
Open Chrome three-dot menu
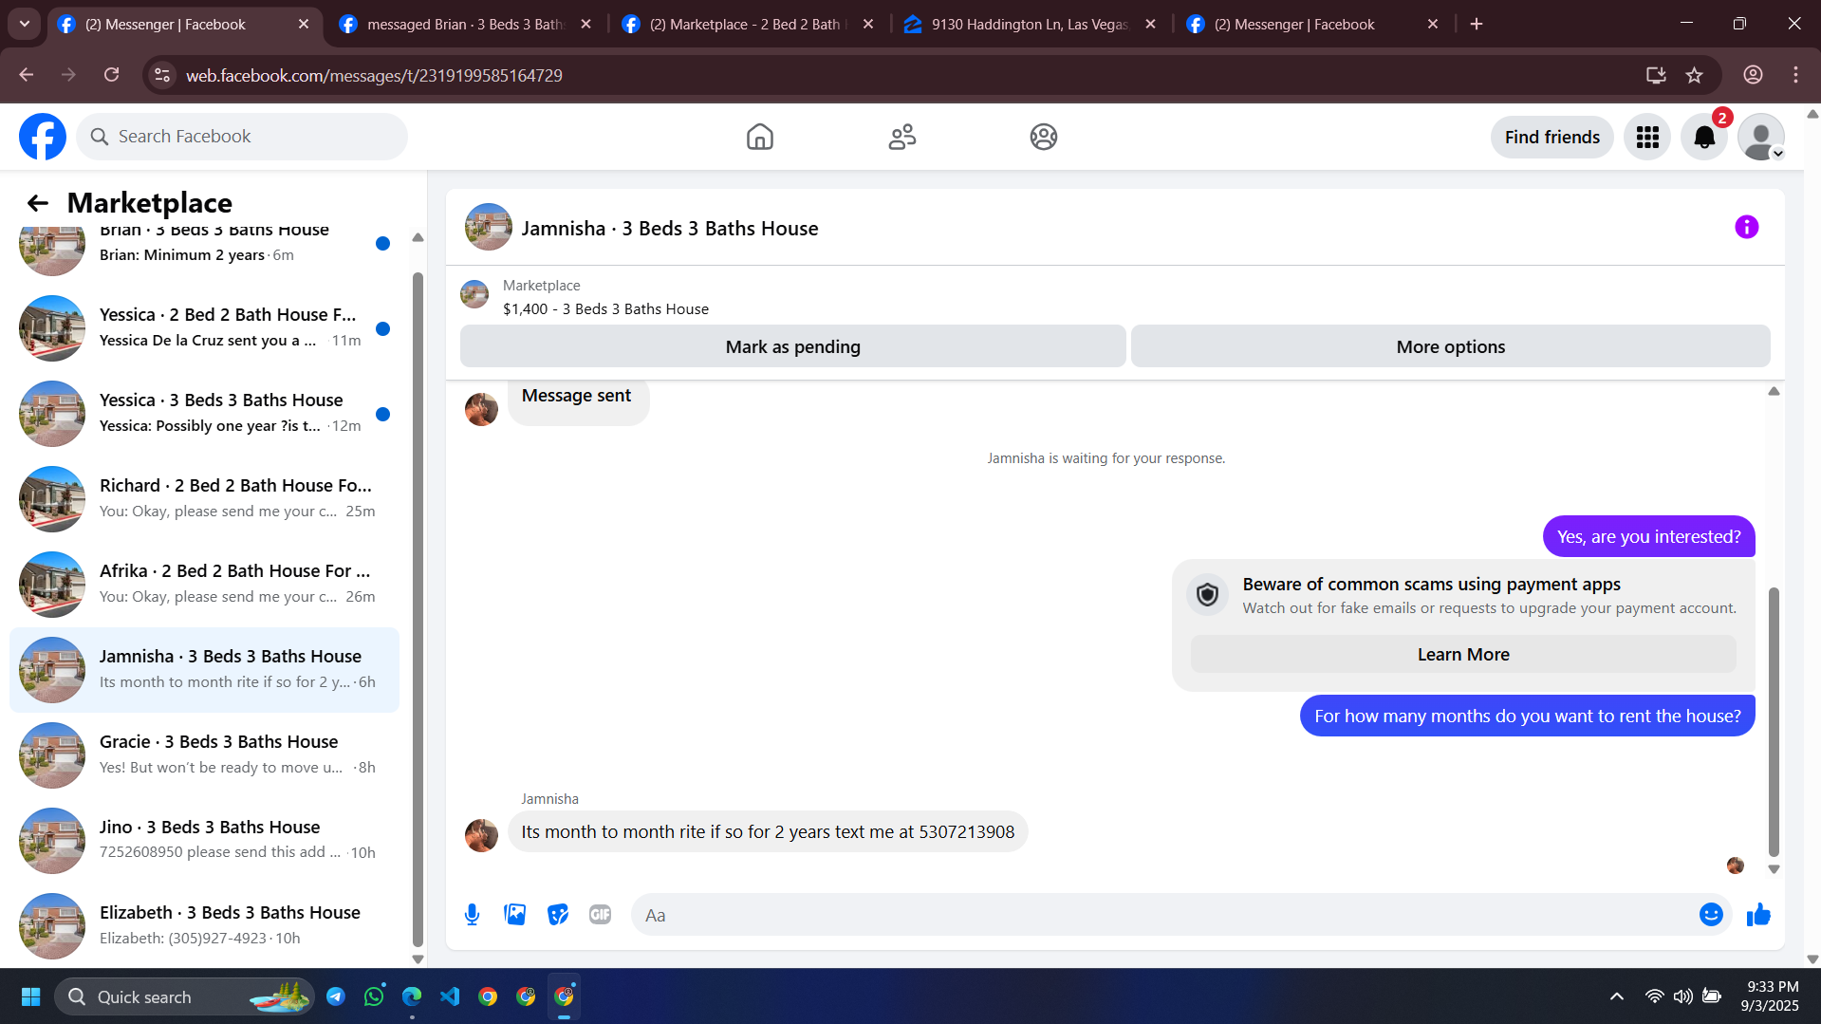(x=1795, y=75)
